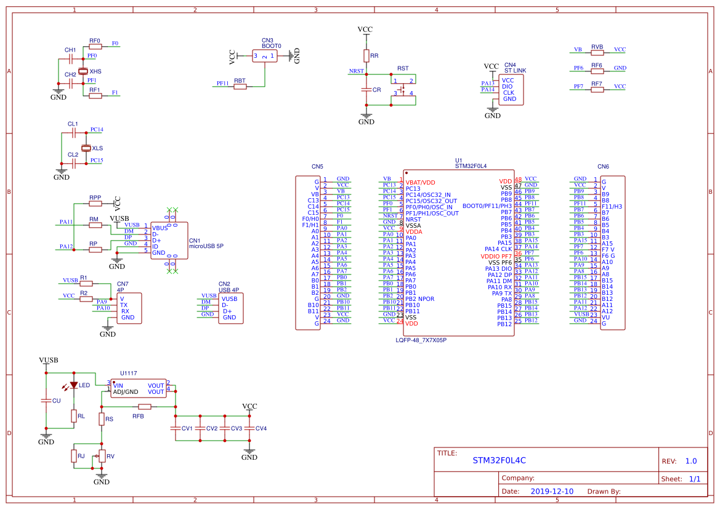Click the RST push-button switch symbol
Screen dimensions: 720x509
click(x=403, y=87)
